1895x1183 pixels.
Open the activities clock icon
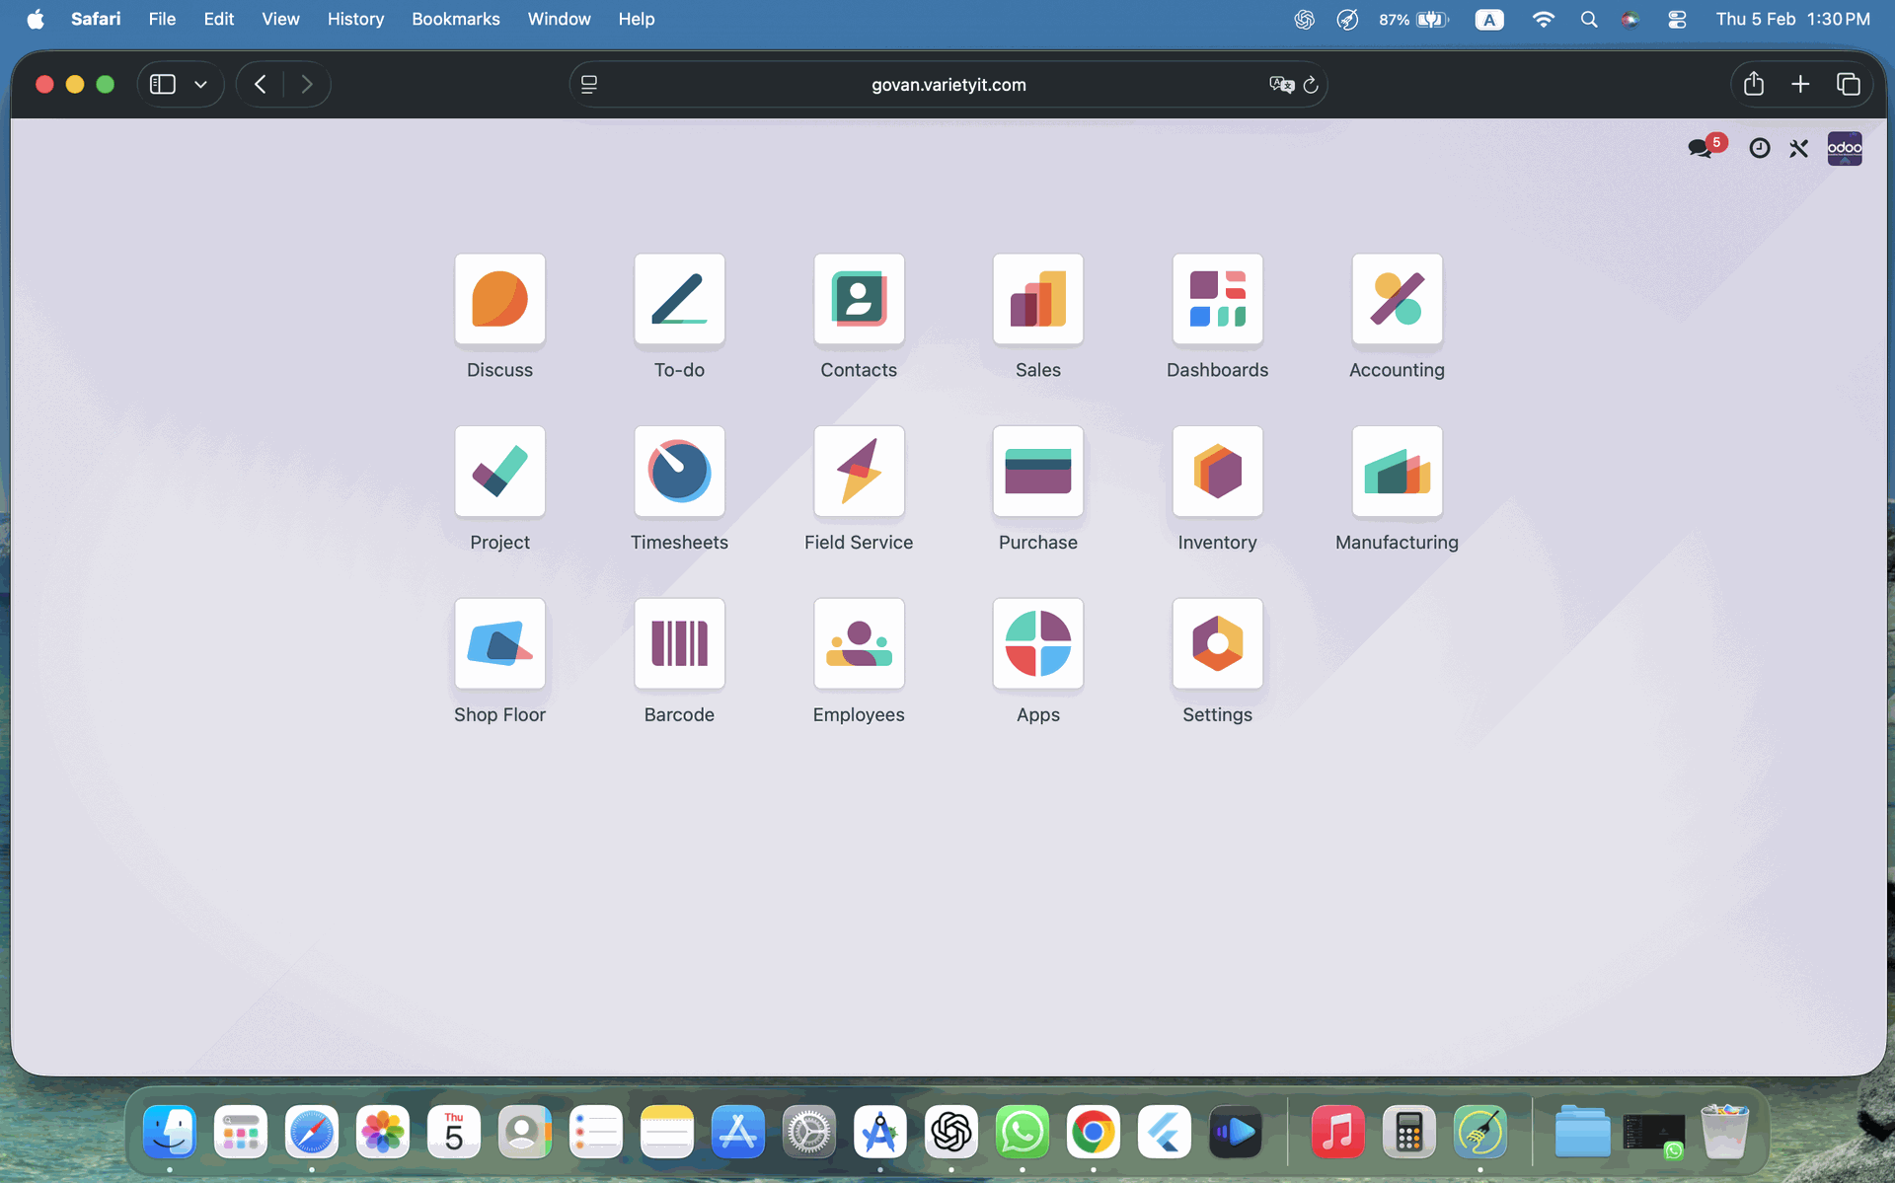[x=1759, y=148]
